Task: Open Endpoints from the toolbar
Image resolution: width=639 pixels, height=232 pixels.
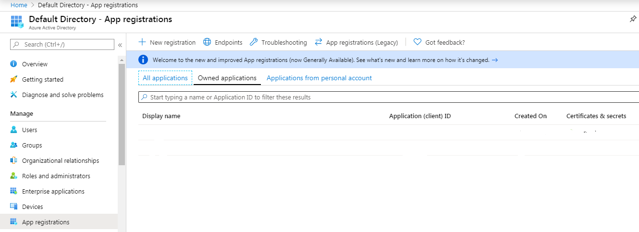Action: pyautogui.click(x=223, y=42)
